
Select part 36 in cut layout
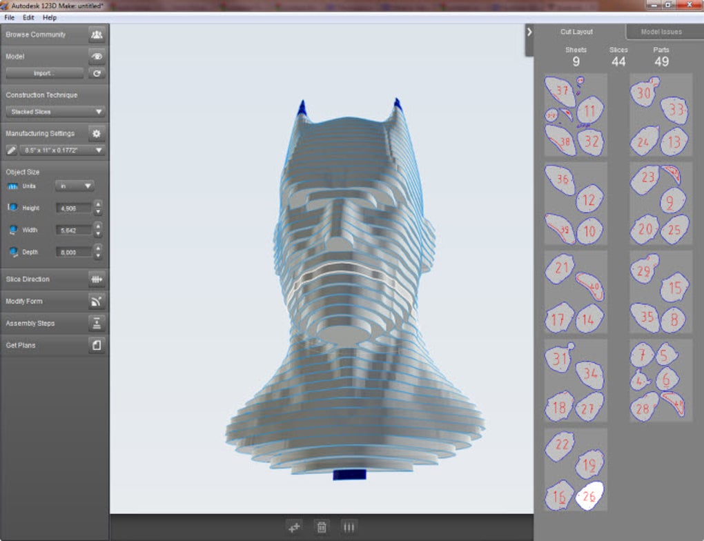pyautogui.click(x=560, y=179)
